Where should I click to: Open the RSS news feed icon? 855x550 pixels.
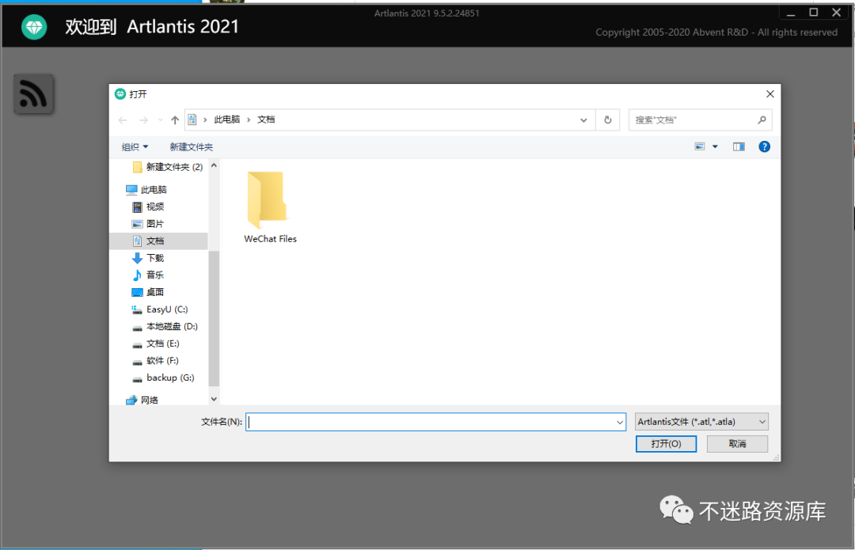(33, 93)
